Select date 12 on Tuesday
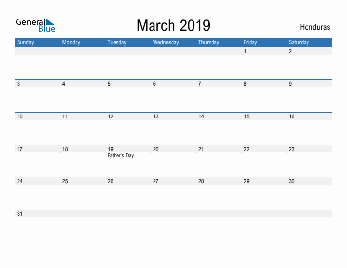The image size is (347, 268). [111, 116]
